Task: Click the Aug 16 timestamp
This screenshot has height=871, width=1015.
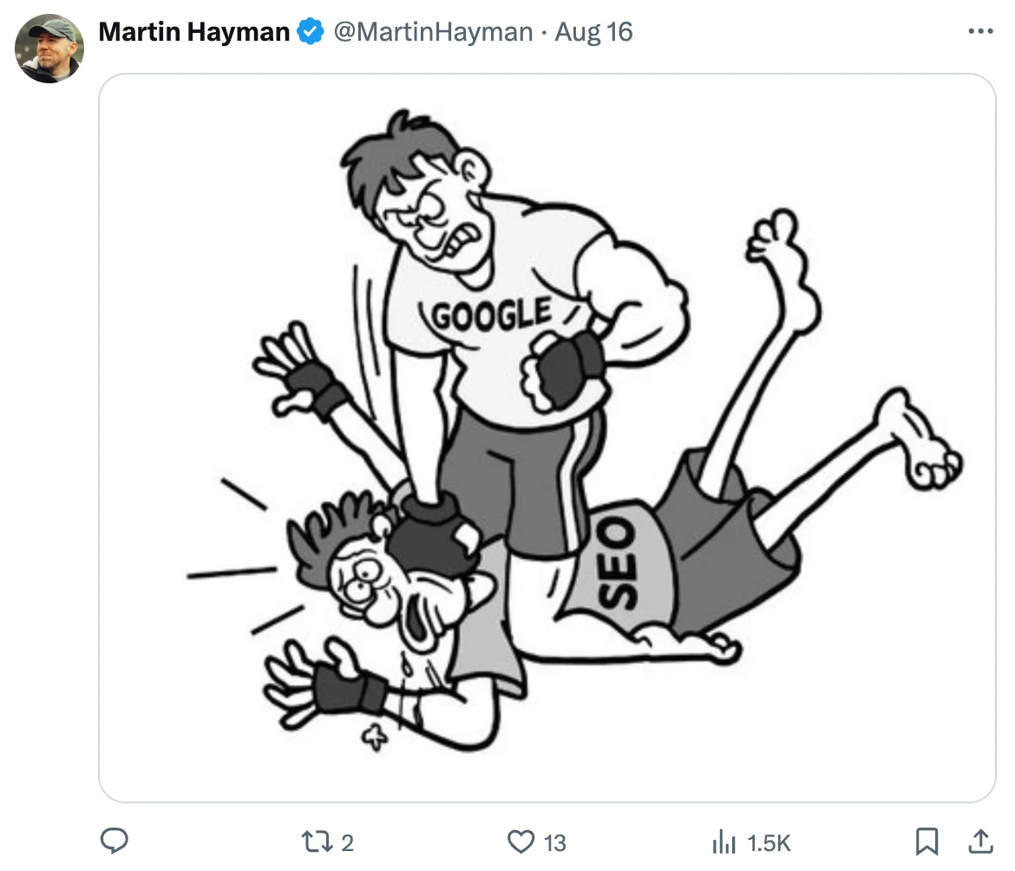Action: (x=594, y=32)
